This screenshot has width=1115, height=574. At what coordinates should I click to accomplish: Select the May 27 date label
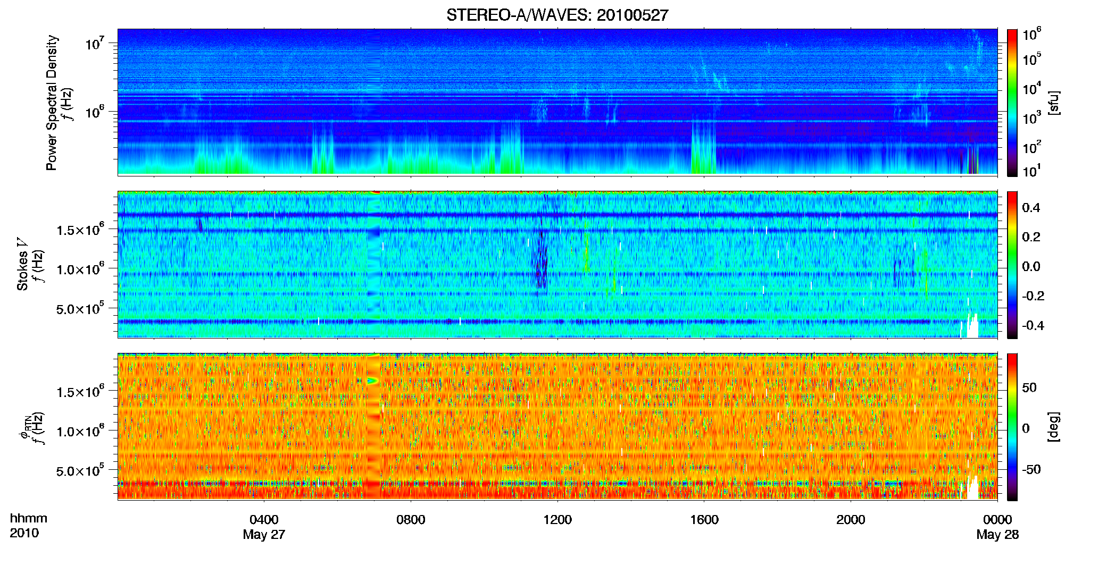pyautogui.click(x=264, y=535)
